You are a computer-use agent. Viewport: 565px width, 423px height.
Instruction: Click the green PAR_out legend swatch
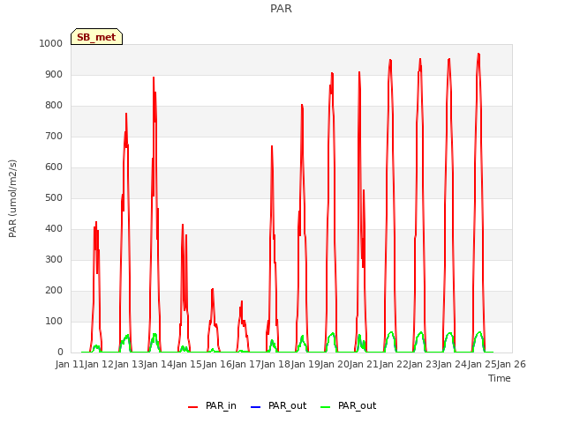(x=325, y=407)
